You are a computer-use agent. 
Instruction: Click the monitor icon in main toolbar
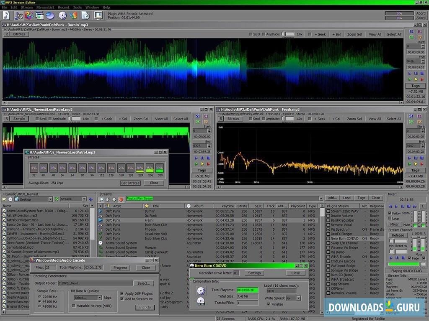tap(98, 15)
